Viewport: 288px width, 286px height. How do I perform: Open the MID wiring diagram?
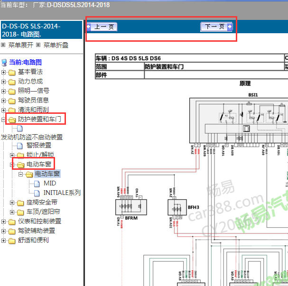[50, 183]
